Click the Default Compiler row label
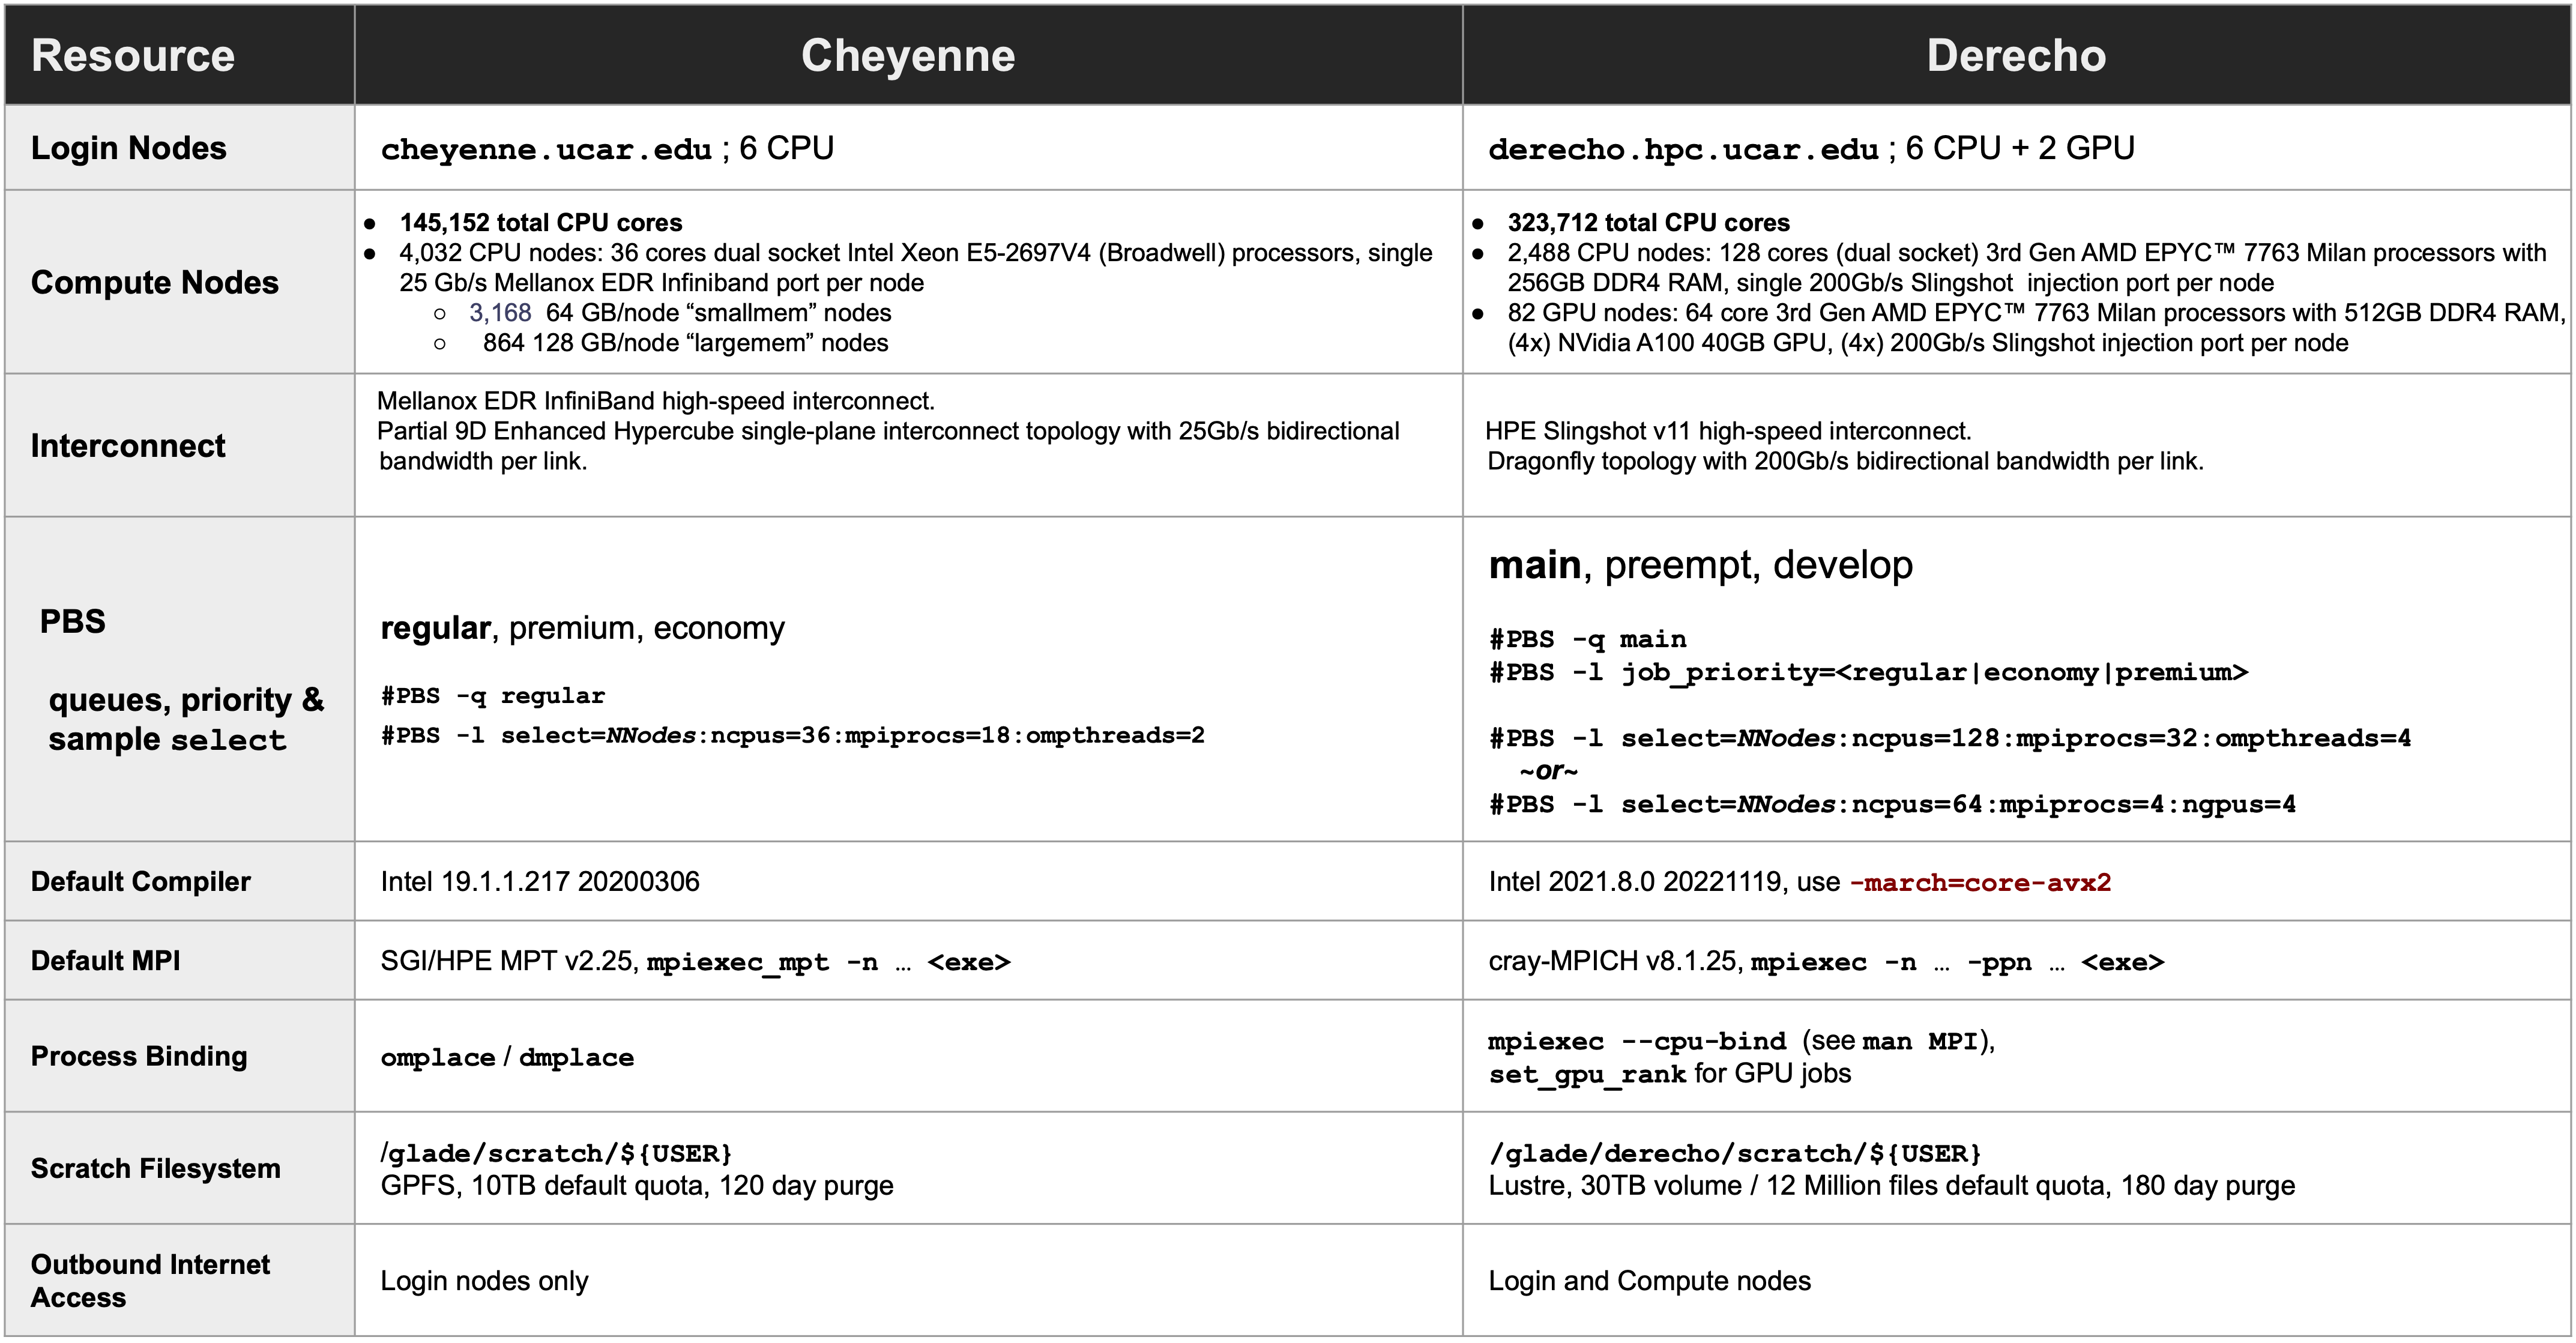 click(141, 881)
